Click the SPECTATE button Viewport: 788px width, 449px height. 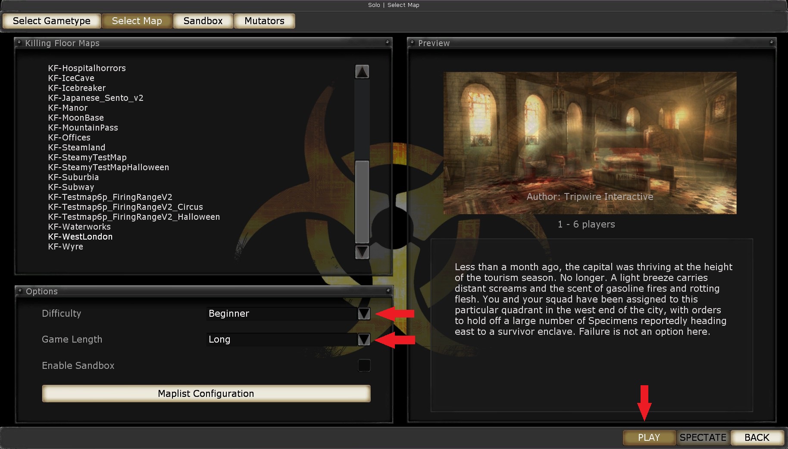(703, 437)
